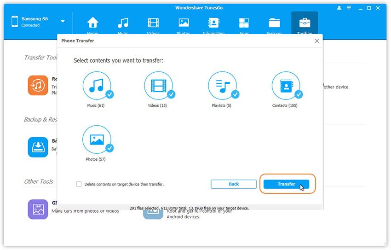Click the GIF Maker tool icon

click(x=38, y=209)
